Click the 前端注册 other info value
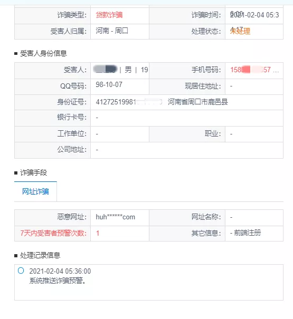 click(248, 233)
